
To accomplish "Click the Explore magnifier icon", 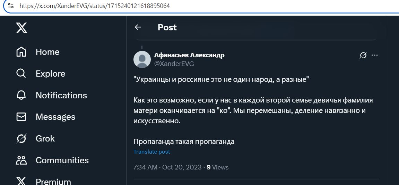I will point(21,74).
